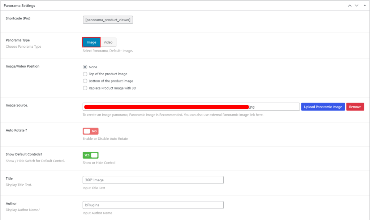Screen dimensions: 370x220
Task: Enable Auto Rotate
Action: click(x=90, y=131)
